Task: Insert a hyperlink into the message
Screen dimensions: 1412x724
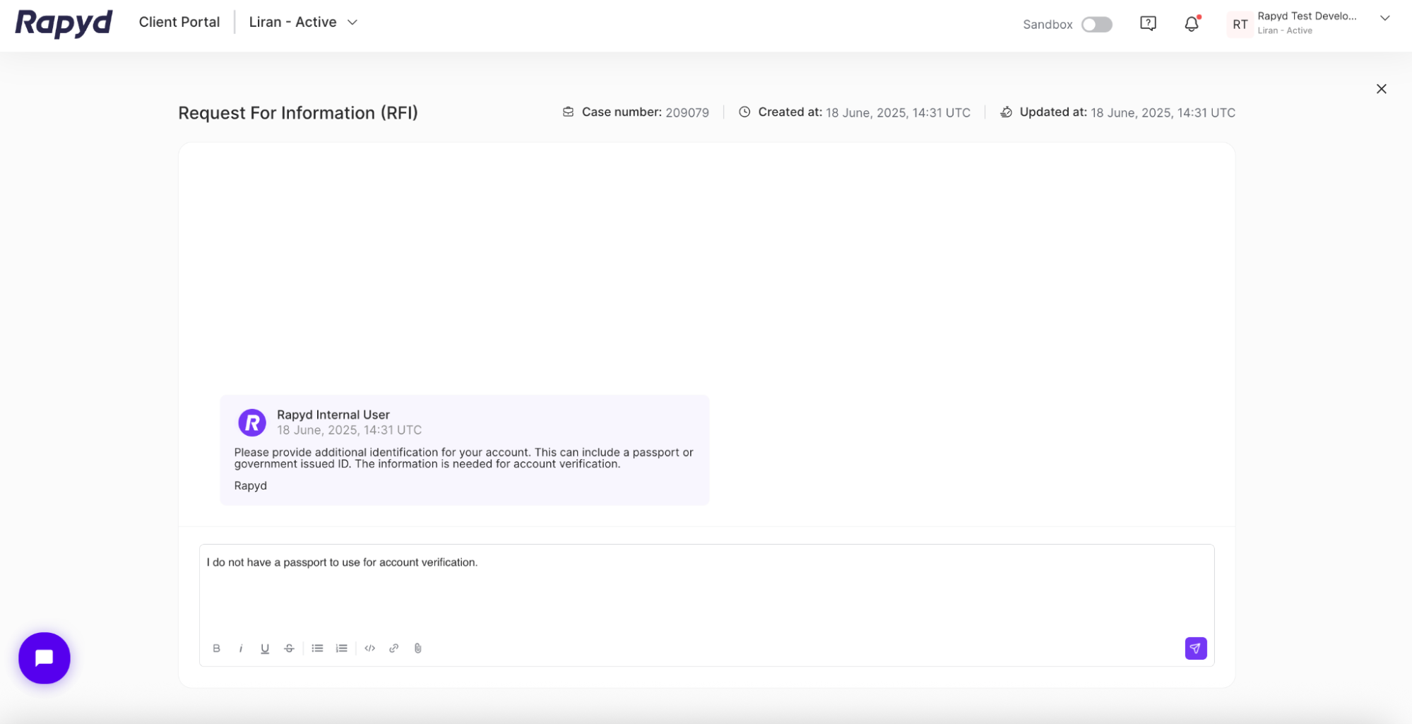Action: tap(393, 648)
